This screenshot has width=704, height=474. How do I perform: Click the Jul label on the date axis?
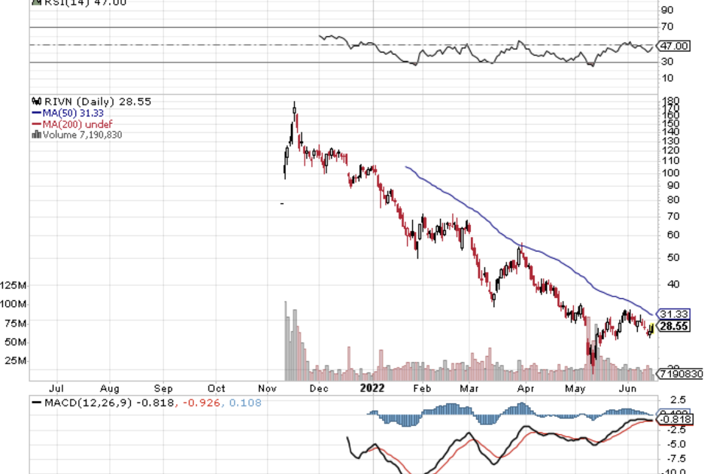pyautogui.click(x=56, y=389)
